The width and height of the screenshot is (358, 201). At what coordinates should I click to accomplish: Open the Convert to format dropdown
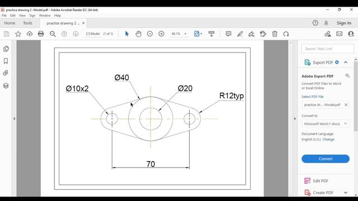click(326, 124)
